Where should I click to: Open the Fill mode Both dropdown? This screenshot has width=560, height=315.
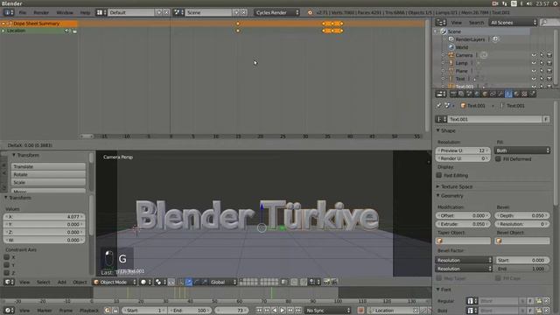point(522,150)
